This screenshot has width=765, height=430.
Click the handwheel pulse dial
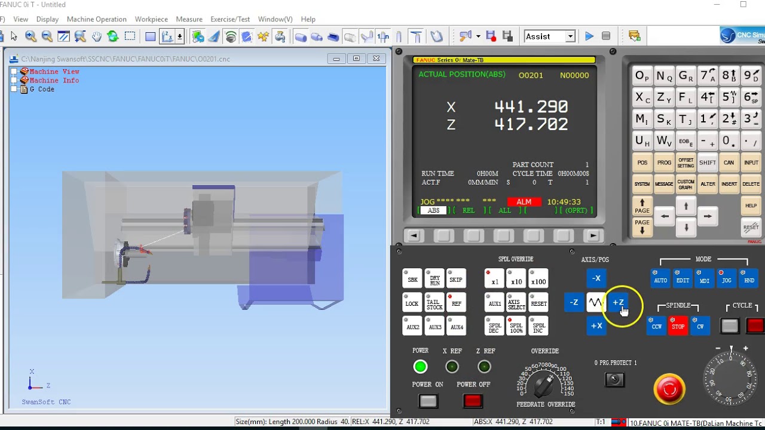pyautogui.click(x=730, y=379)
